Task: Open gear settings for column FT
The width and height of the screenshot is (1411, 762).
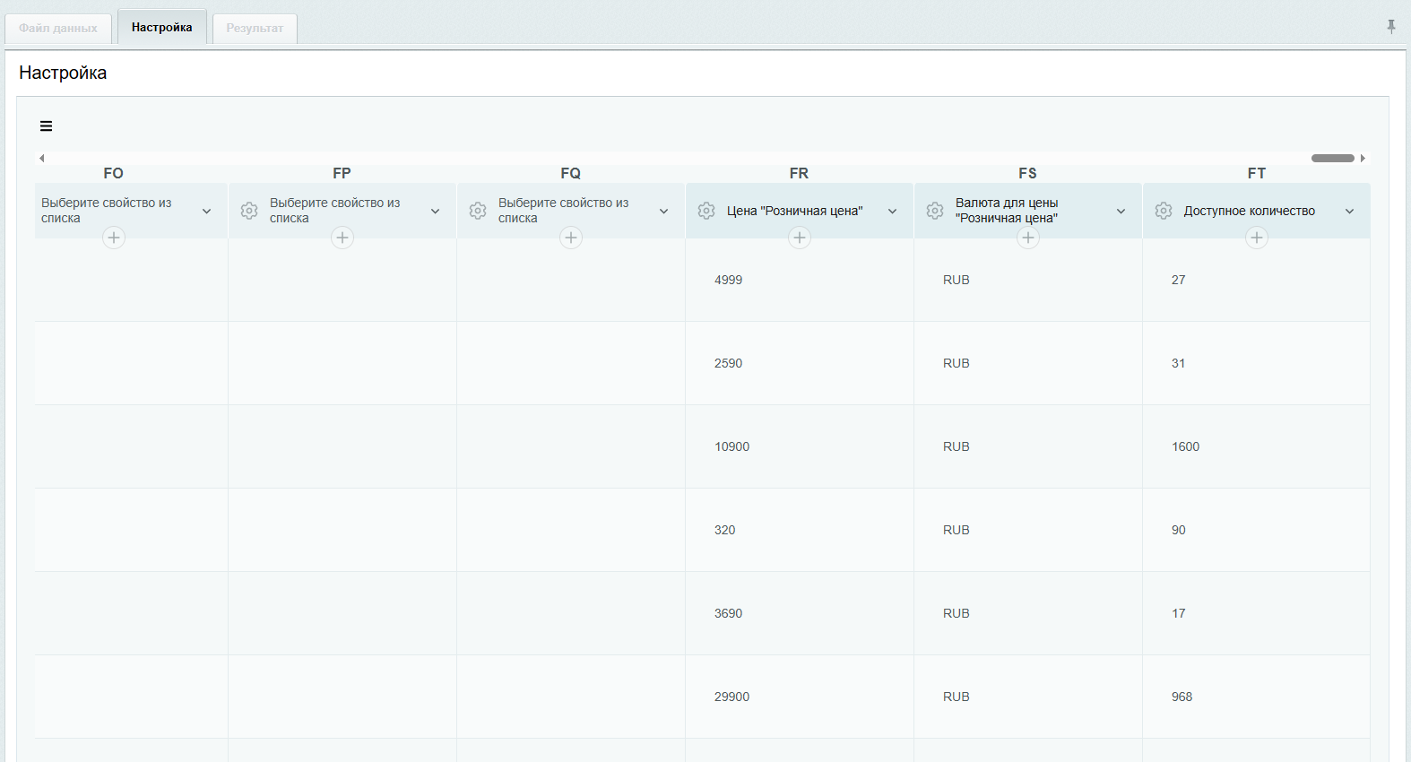Action: [1164, 211]
